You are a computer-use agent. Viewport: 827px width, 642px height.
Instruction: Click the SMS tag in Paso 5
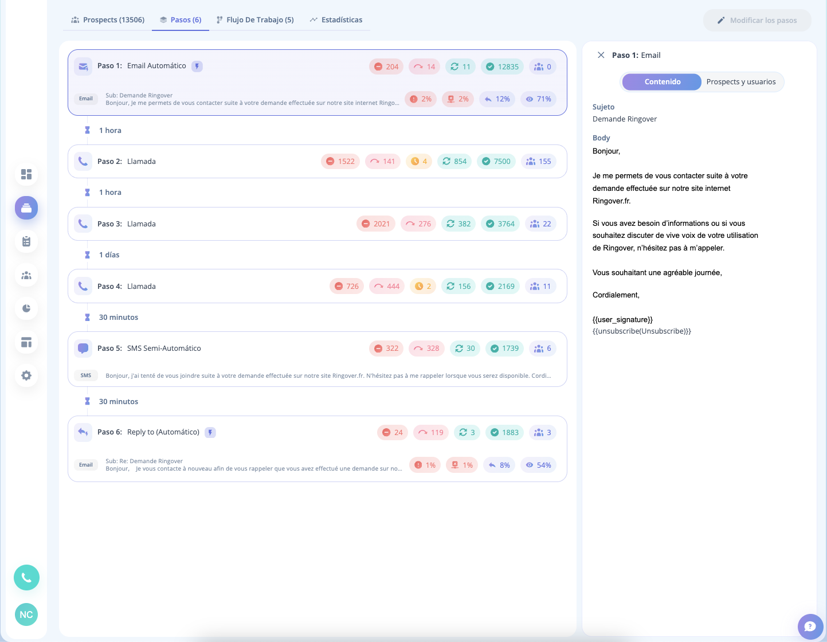[x=86, y=375]
